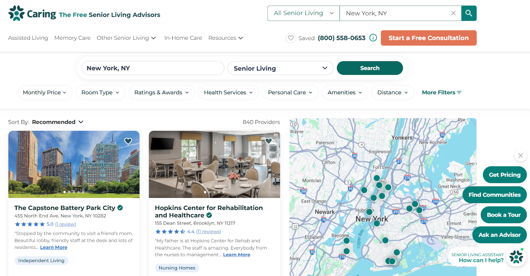
Task: Click the 5.0 star rating on Capstone
Action: tap(34, 224)
